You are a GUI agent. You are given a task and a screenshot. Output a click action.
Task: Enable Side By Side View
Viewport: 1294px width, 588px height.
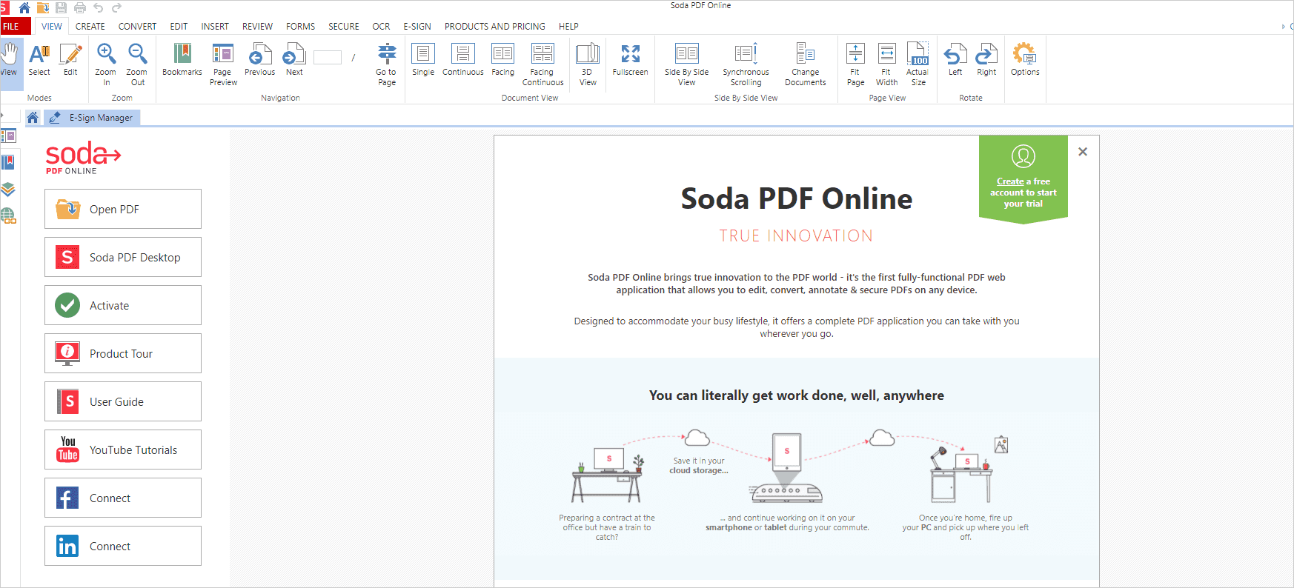coord(686,64)
